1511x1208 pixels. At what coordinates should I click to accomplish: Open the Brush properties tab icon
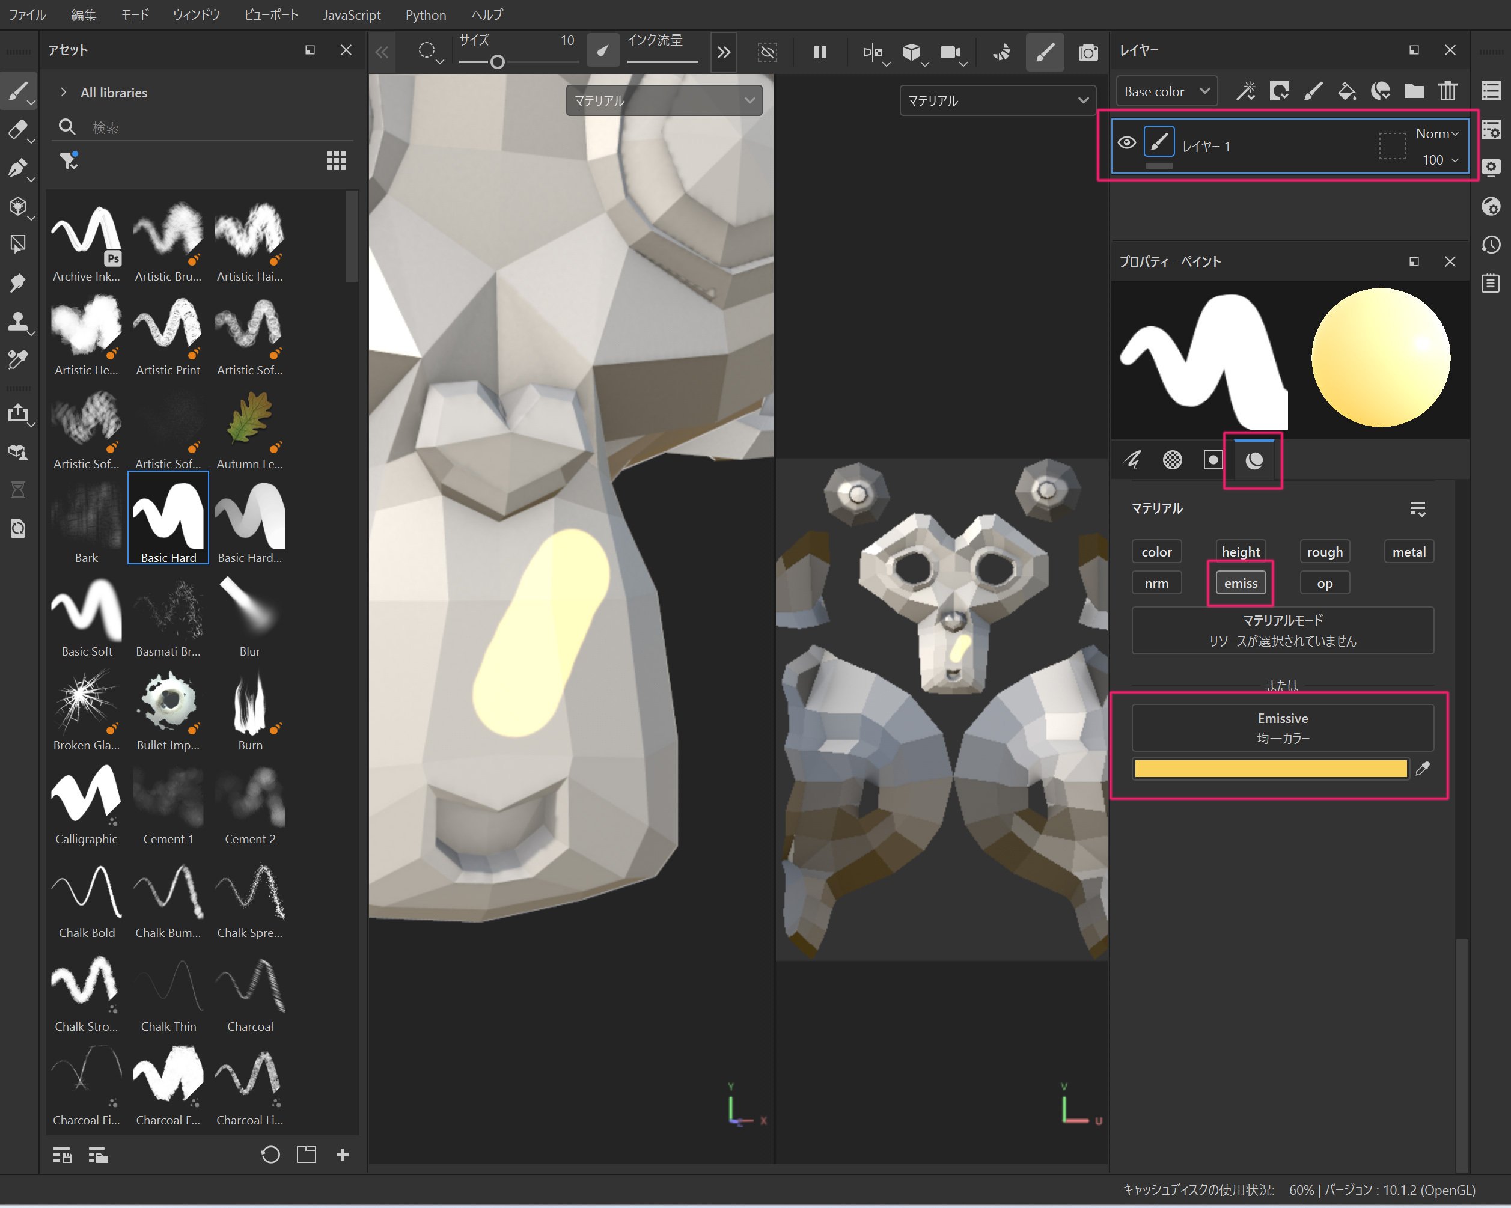[1132, 460]
